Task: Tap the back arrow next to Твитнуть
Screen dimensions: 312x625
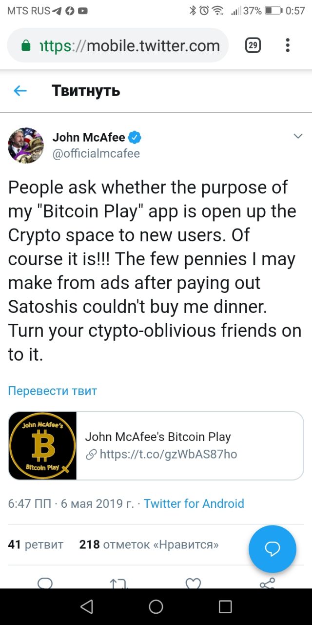Action: pyautogui.click(x=20, y=91)
